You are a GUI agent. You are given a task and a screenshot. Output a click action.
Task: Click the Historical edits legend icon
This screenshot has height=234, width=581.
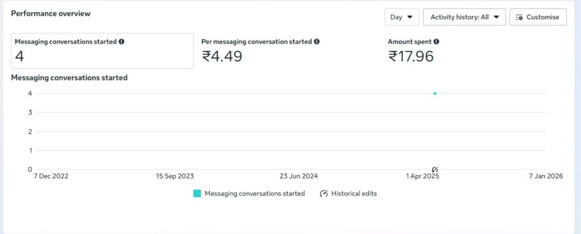click(324, 194)
